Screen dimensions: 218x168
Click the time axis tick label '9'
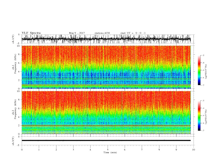(x=176, y=150)
